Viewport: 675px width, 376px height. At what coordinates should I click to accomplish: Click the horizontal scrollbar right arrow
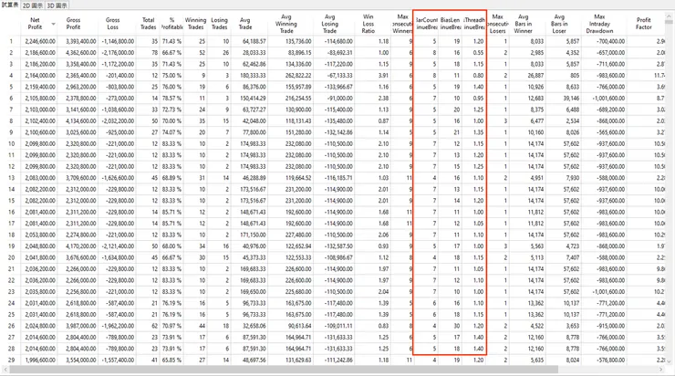660,370
